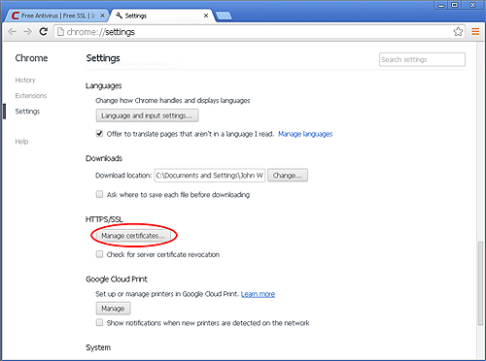
Task: Follow the Manage languages link
Action: coord(305,134)
